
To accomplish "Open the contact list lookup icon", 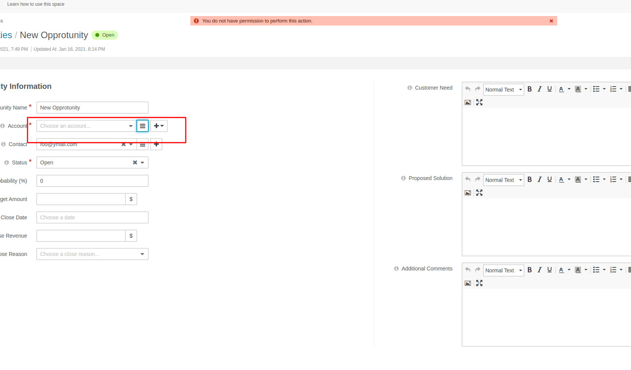I will point(143,145).
